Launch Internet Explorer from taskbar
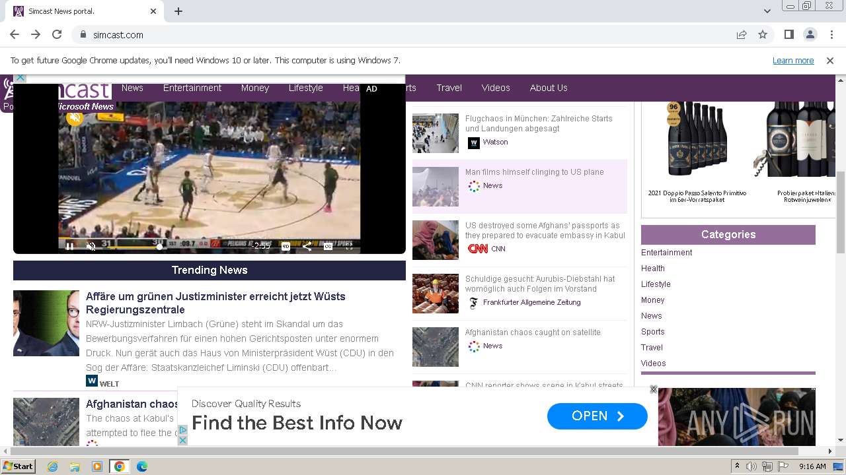 click(53, 466)
